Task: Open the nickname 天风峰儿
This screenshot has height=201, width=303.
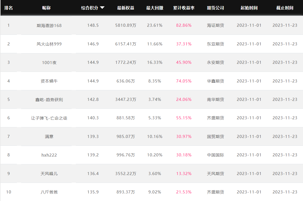Action: 49,174
